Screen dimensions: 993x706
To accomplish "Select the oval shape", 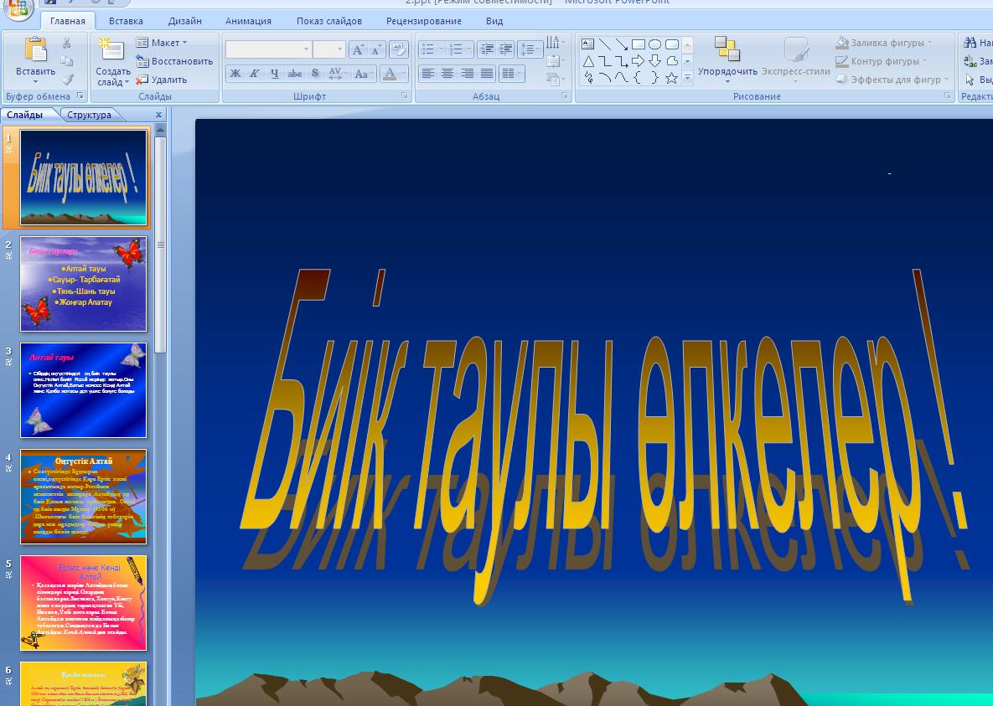I will (654, 44).
